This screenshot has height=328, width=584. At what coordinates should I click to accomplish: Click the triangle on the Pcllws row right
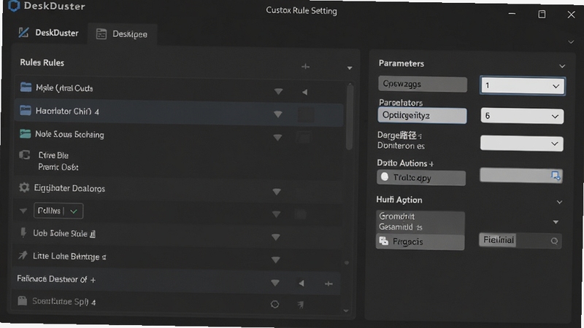tap(276, 214)
